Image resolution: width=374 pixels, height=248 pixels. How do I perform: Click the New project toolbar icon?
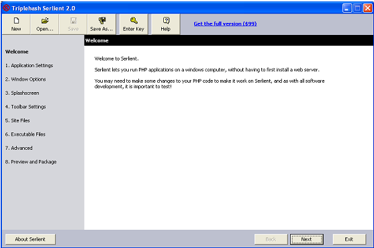[x=16, y=21]
